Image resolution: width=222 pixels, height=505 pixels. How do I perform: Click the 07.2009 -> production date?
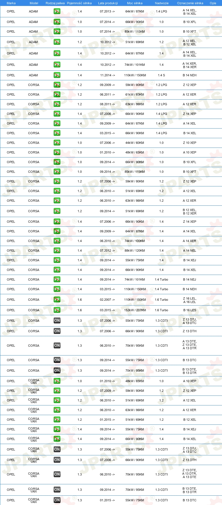107,391
